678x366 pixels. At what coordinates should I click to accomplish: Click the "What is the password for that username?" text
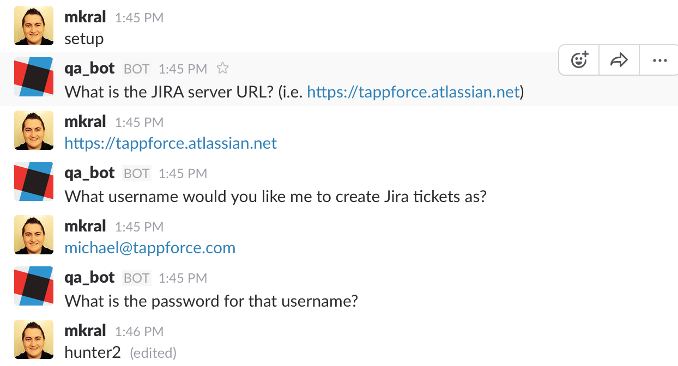[211, 301]
